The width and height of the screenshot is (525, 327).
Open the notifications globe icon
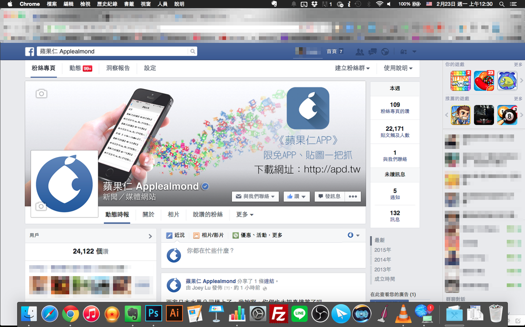tap(385, 51)
